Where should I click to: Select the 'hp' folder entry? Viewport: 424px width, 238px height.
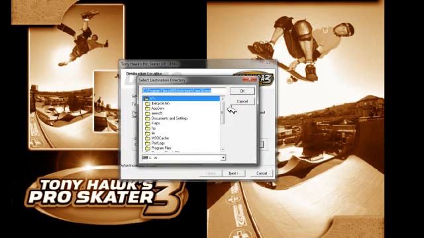click(153, 128)
